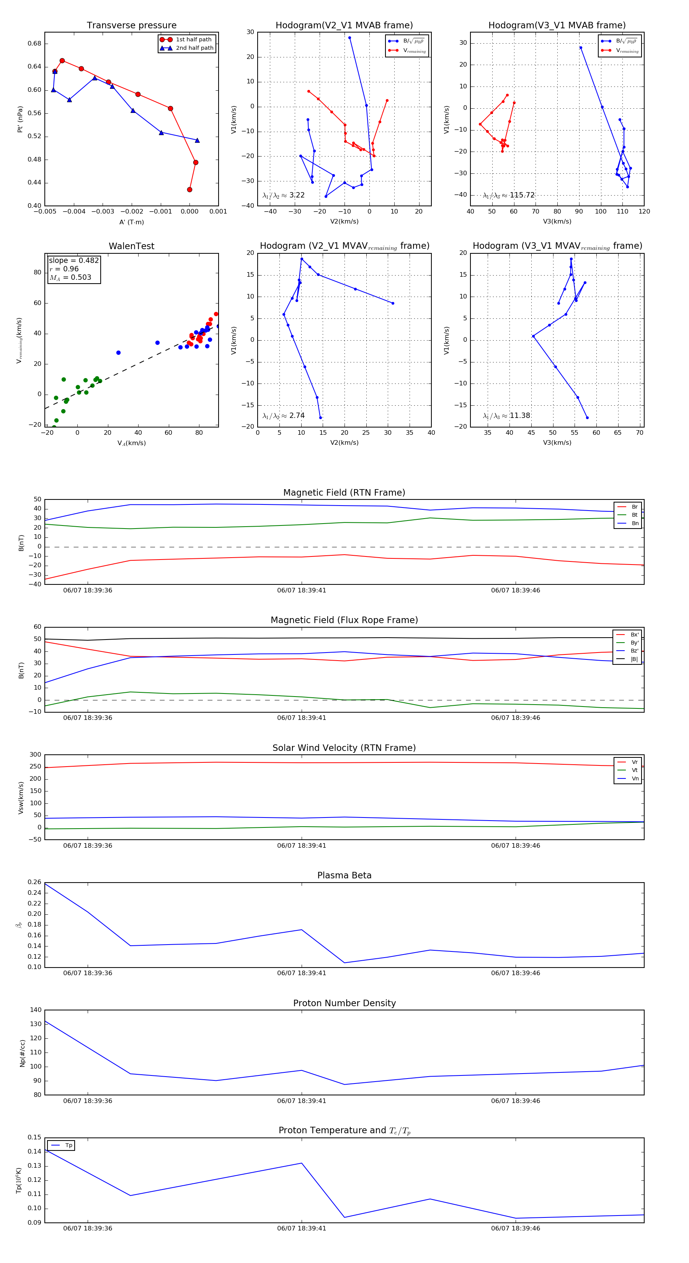Viewport: 689px width, 1263px height.
Task: Click 'Proton Number Density' plot title
Action: [344, 1003]
